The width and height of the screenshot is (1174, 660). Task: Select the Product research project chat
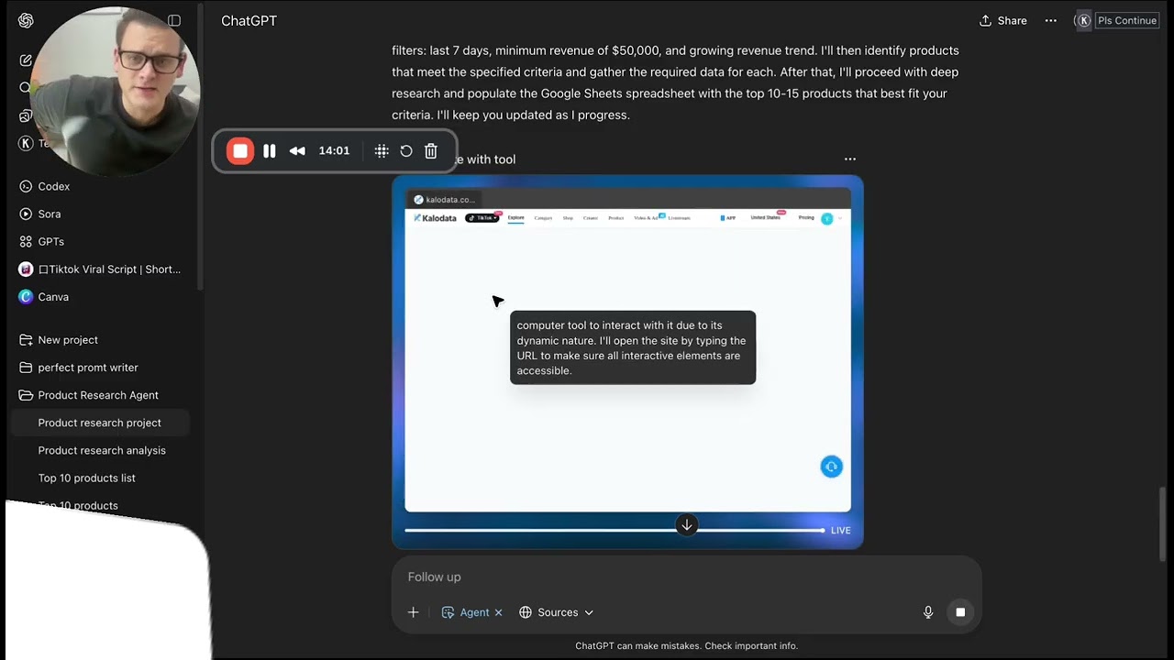(99, 423)
